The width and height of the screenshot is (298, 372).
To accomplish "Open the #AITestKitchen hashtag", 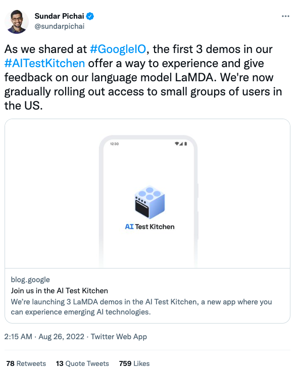I will click(44, 63).
